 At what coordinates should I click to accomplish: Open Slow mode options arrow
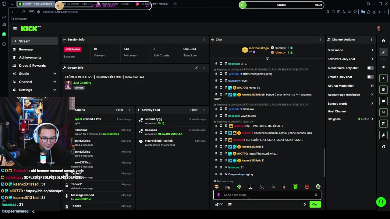pos(372,50)
